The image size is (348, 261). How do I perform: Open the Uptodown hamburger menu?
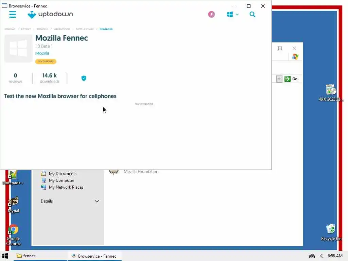click(x=13, y=14)
